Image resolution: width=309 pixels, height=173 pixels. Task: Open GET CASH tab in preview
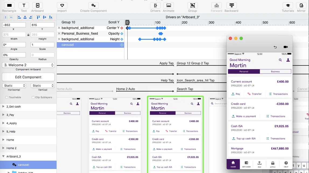point(246,164)
